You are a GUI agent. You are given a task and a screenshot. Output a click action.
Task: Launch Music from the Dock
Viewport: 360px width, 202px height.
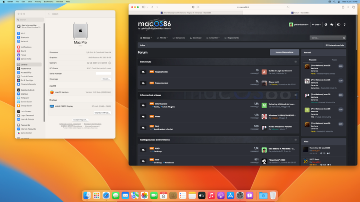tap(211, 195)
